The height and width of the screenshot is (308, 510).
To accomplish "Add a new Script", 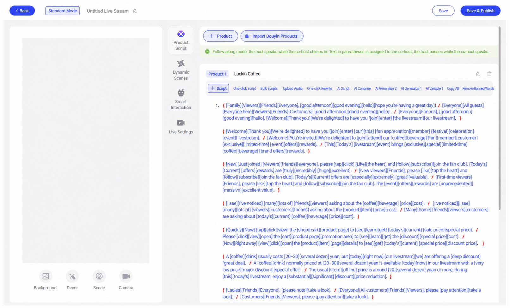I will click(218, 88).
